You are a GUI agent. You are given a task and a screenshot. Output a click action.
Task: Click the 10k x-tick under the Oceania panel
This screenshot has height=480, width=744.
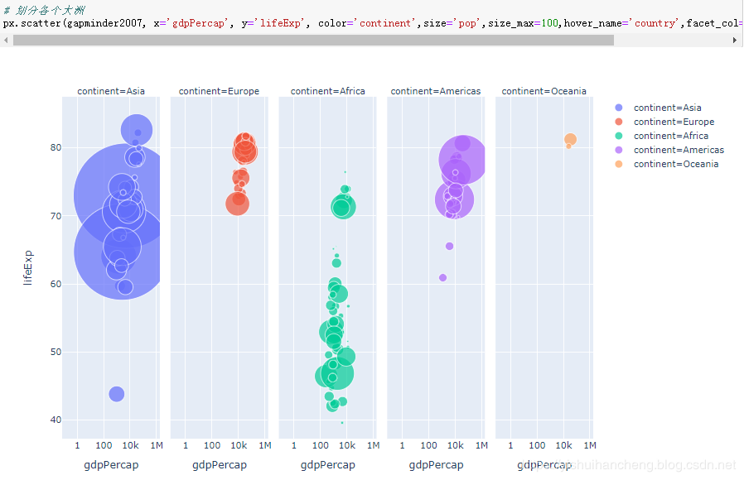coord(563,445)
